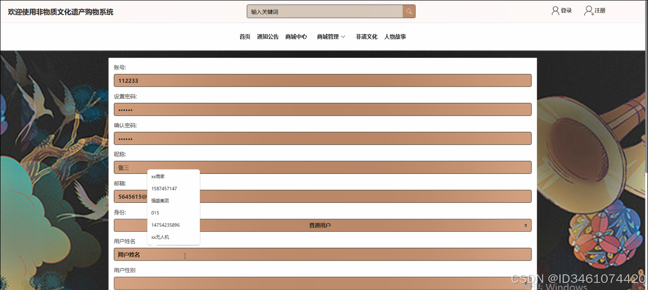Open the 注册 register link
The height and width of the screenshot is (290, 648).
(x=600, y=10)
